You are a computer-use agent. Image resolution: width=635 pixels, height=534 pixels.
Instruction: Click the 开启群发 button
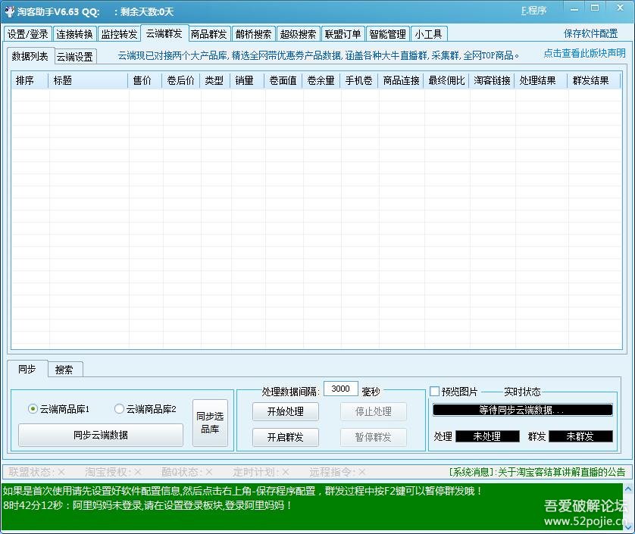point(286,437)
